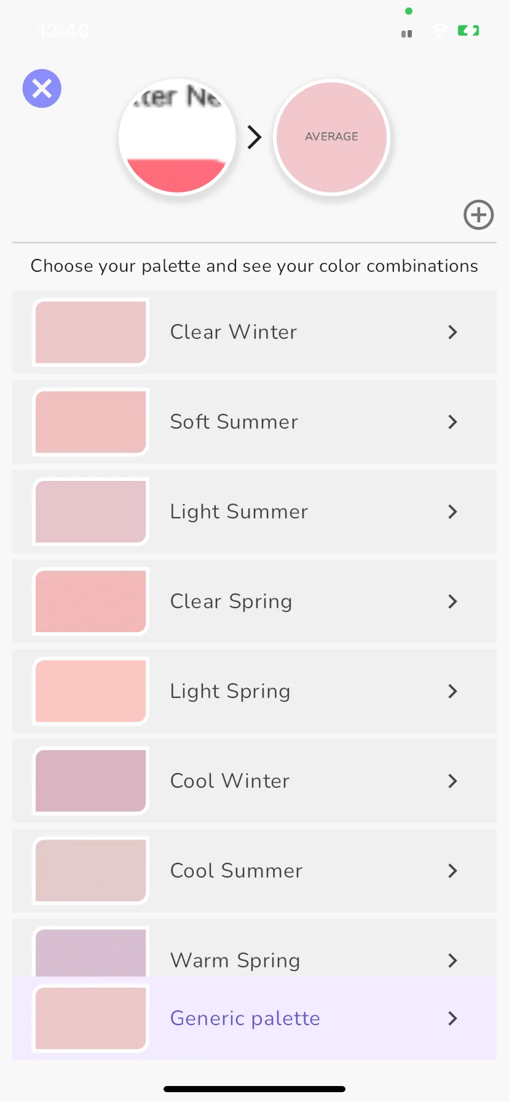This screenshot has width=509, height=1102.
Task: Tap the chevron arrow on the Cool Winter row
Action: [x=453, y=781]
